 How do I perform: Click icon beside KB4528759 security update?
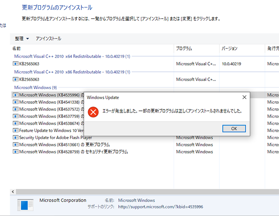click(x=16, y=152)
